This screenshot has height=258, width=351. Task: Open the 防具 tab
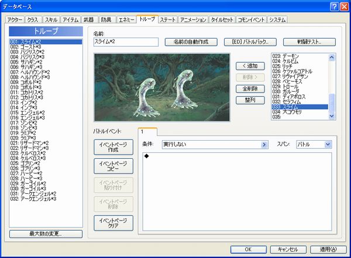106,20
